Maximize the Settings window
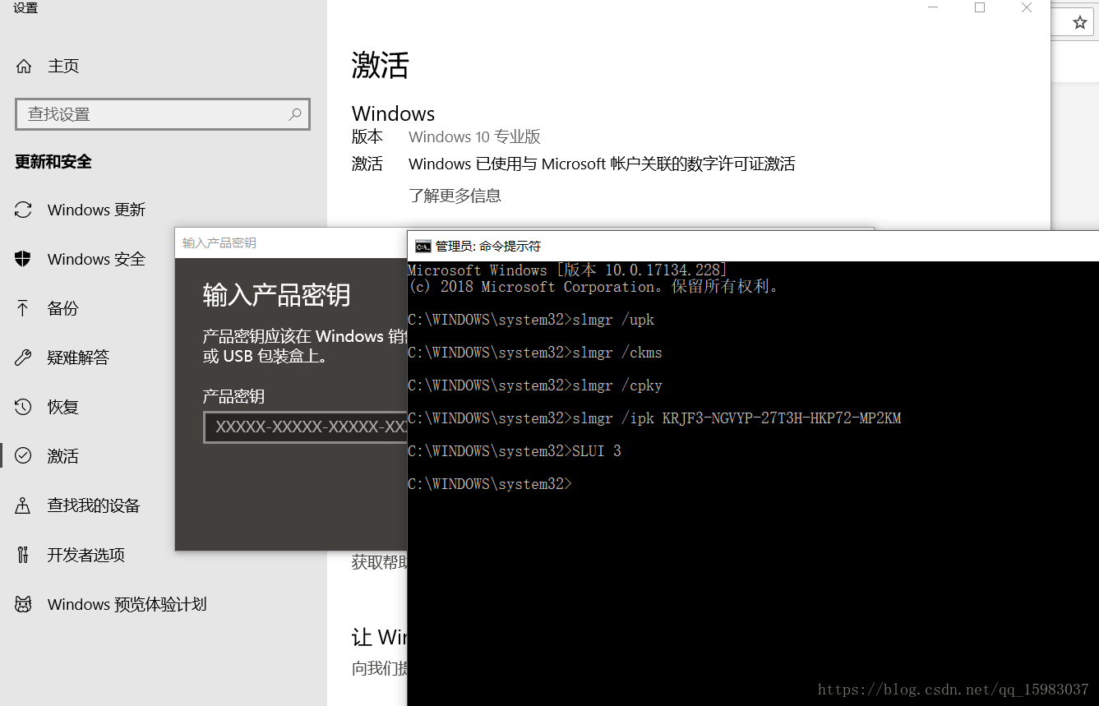 (x=980, y=8)
